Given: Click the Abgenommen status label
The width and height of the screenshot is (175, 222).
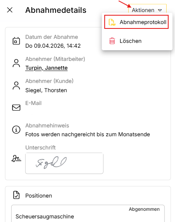Looking at the screenshot, I should (x=144, y=209).
